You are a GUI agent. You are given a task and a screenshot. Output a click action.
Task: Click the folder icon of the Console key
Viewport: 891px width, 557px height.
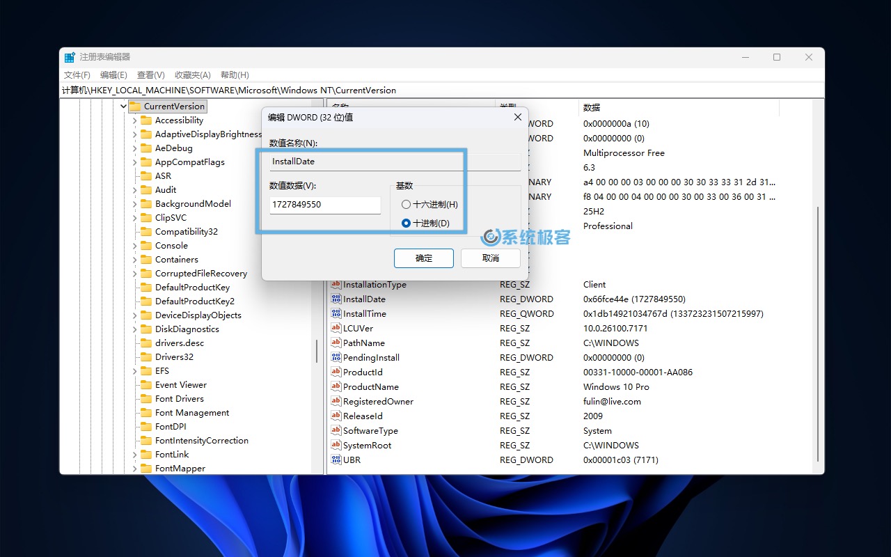coord(146,245)
